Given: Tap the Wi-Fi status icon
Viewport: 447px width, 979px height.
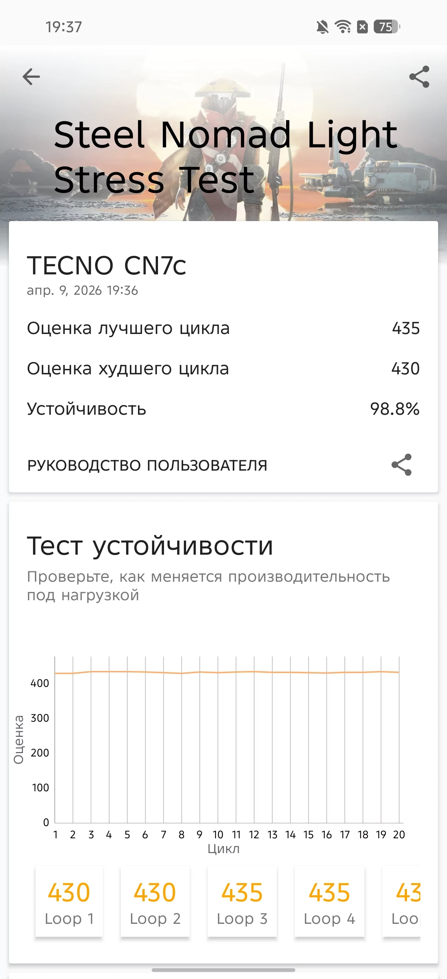Looking at the screenshot, I should pyautogui.click(x=343, y=27).
